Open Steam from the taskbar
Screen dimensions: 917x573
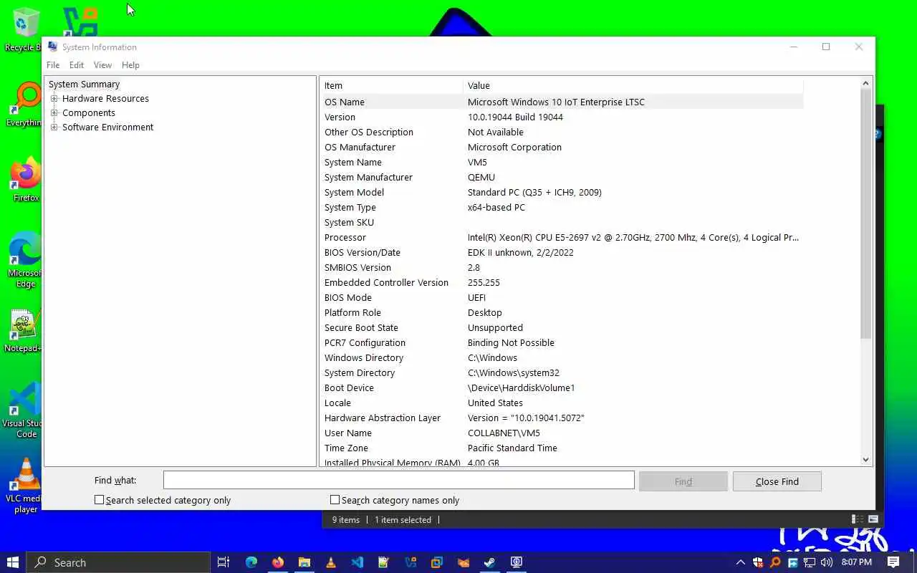(x=490, y=562)
